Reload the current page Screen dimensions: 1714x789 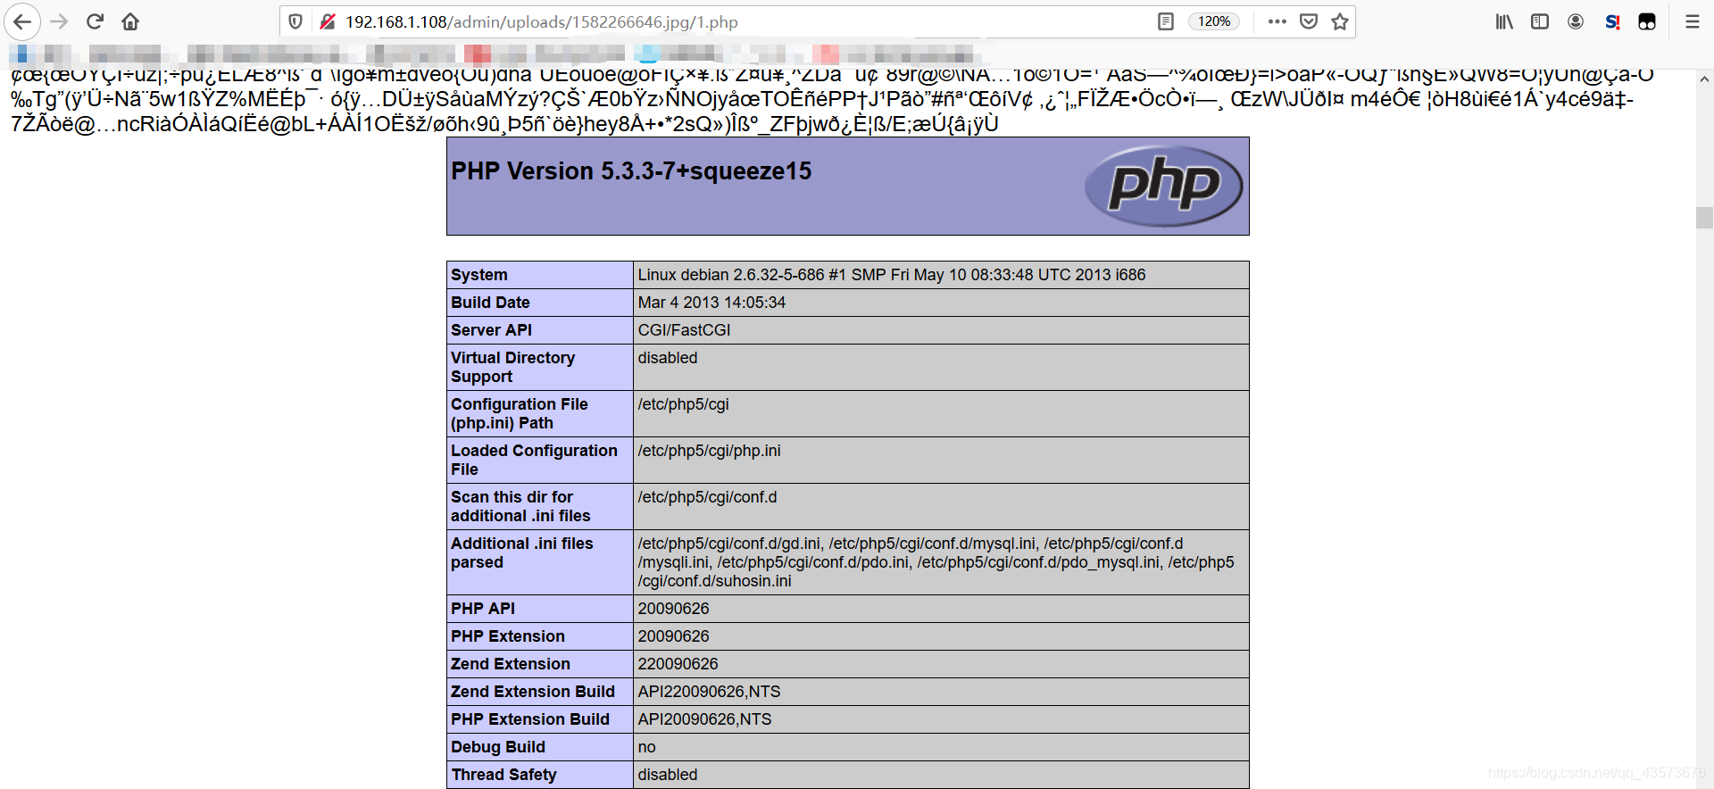tap(95, 21)
